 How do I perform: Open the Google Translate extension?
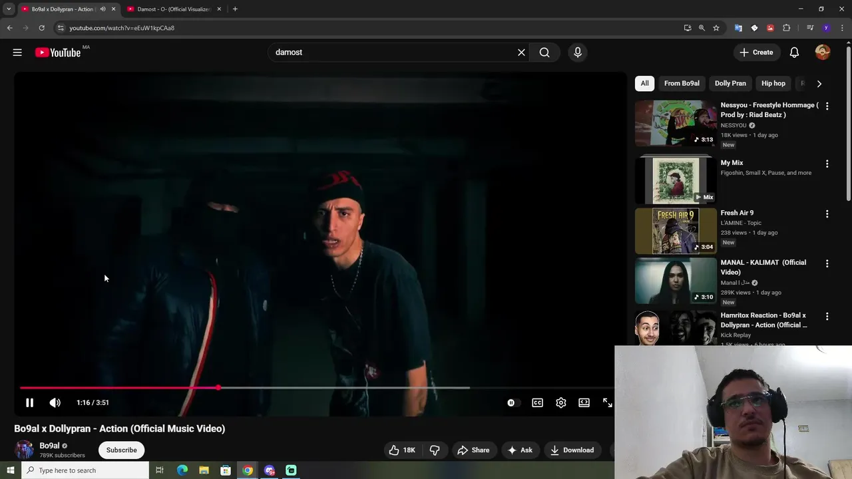(x=738, y=28)
